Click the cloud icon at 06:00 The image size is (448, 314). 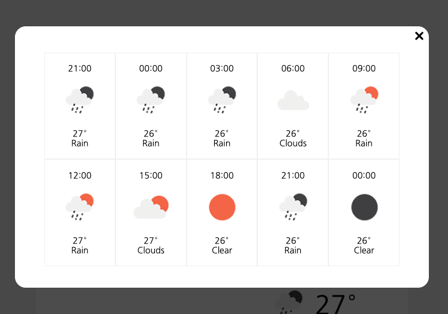293,100
